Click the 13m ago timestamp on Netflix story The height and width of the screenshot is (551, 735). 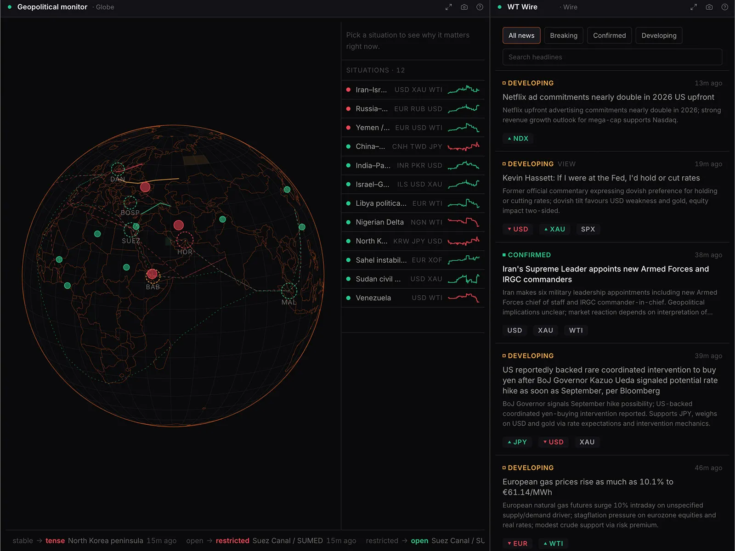(x=708, y=83)
